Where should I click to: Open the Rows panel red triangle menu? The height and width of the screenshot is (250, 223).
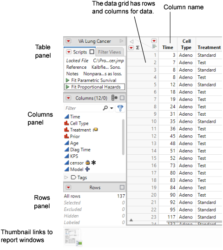(68, 187)
